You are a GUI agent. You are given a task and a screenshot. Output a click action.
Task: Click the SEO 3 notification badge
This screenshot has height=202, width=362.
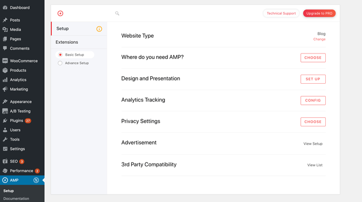click(x=22, y=161)
